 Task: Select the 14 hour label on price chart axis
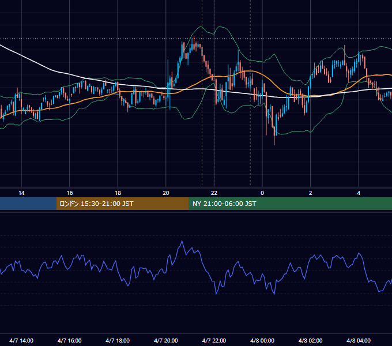[x=21, y=193]
